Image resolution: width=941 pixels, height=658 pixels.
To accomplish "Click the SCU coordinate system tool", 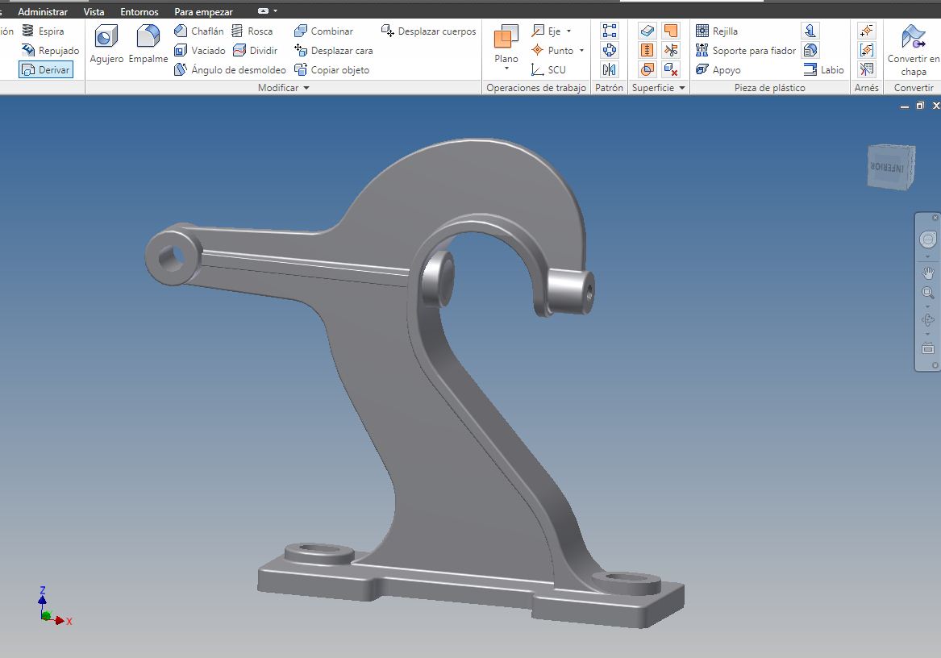I will tap(549, 70).
